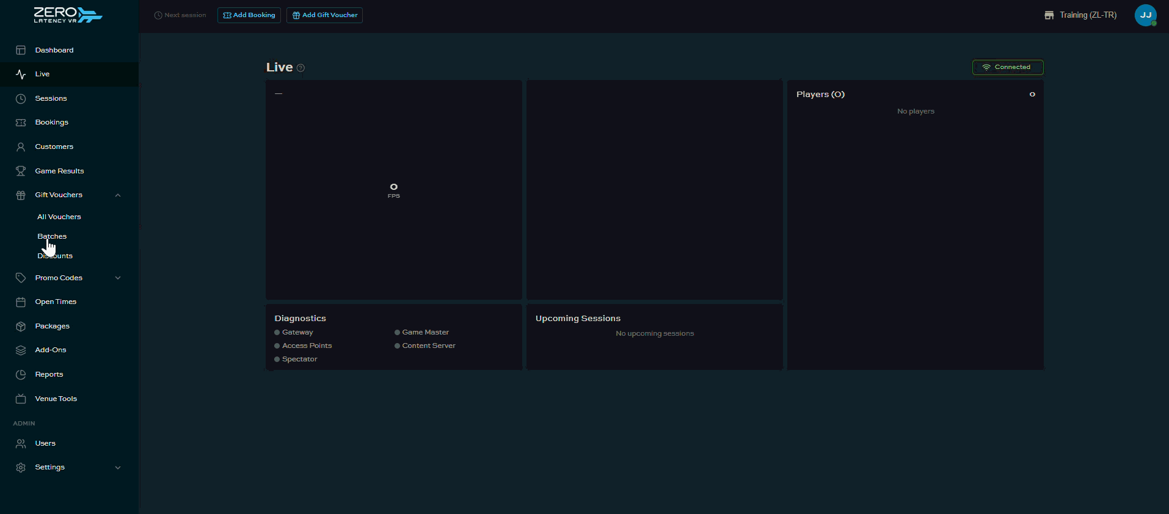
Task: Open the JJ user avatar menu
Action: [1146, 15]
